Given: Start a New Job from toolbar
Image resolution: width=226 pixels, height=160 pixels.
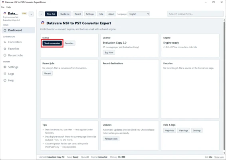Looking at the screenshot, I should 51,14.
